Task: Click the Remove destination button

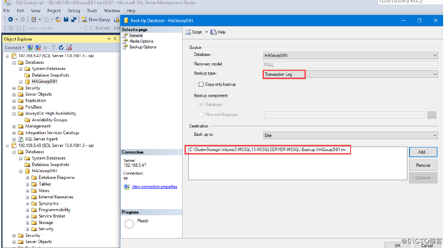Action: click(423, 165)
